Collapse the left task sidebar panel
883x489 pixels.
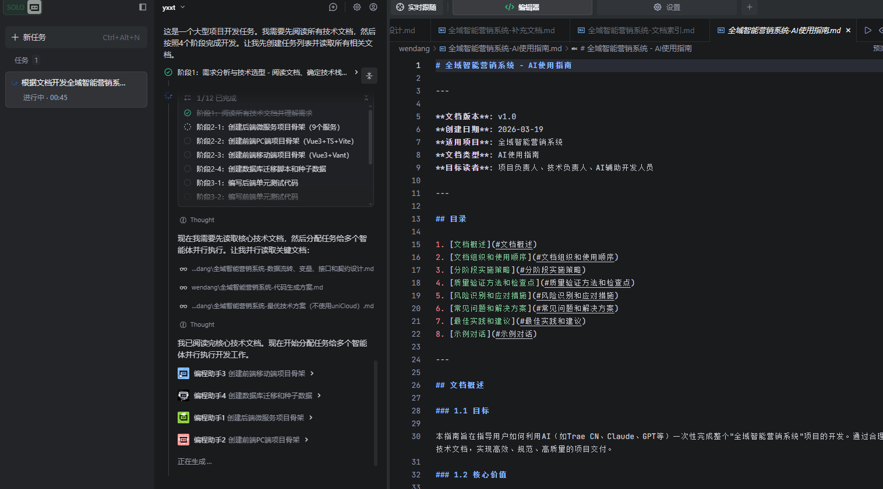click(x=143, y=7)
